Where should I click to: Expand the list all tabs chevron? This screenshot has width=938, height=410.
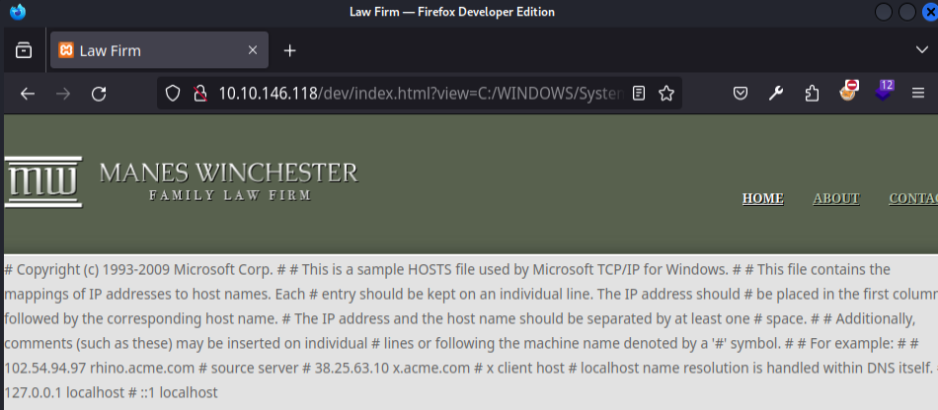click(922, 49)
